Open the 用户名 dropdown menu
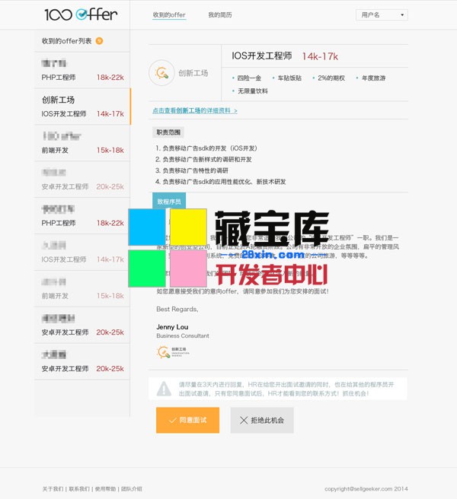 point(382,14)
